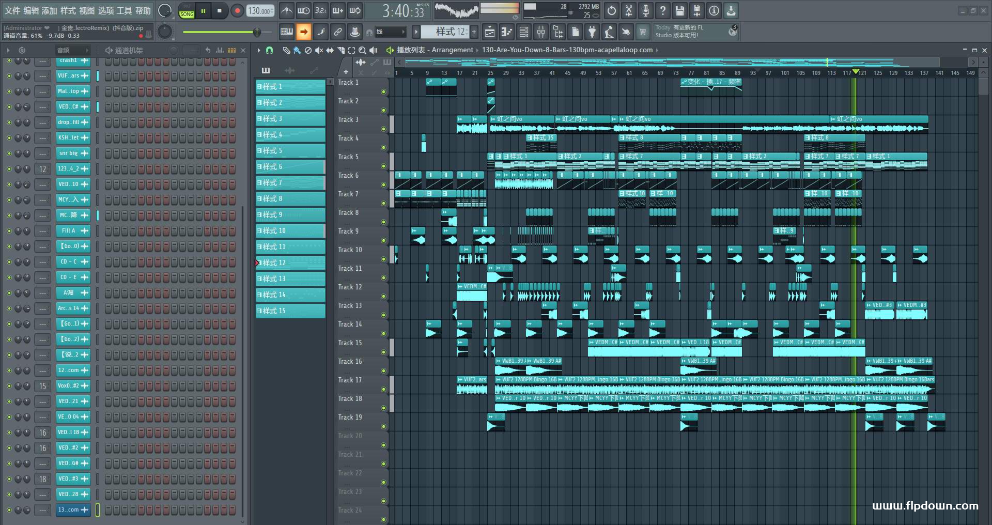Select the Slip tool in playlist toolbar

[x=330, y=50]
